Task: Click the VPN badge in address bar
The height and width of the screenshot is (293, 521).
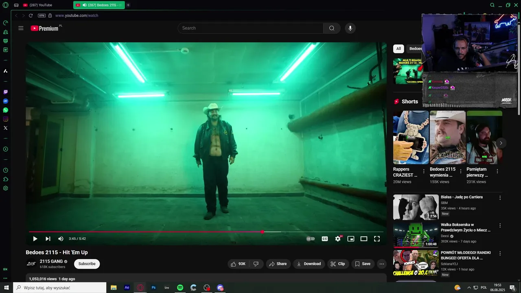Action: (42, 15)
